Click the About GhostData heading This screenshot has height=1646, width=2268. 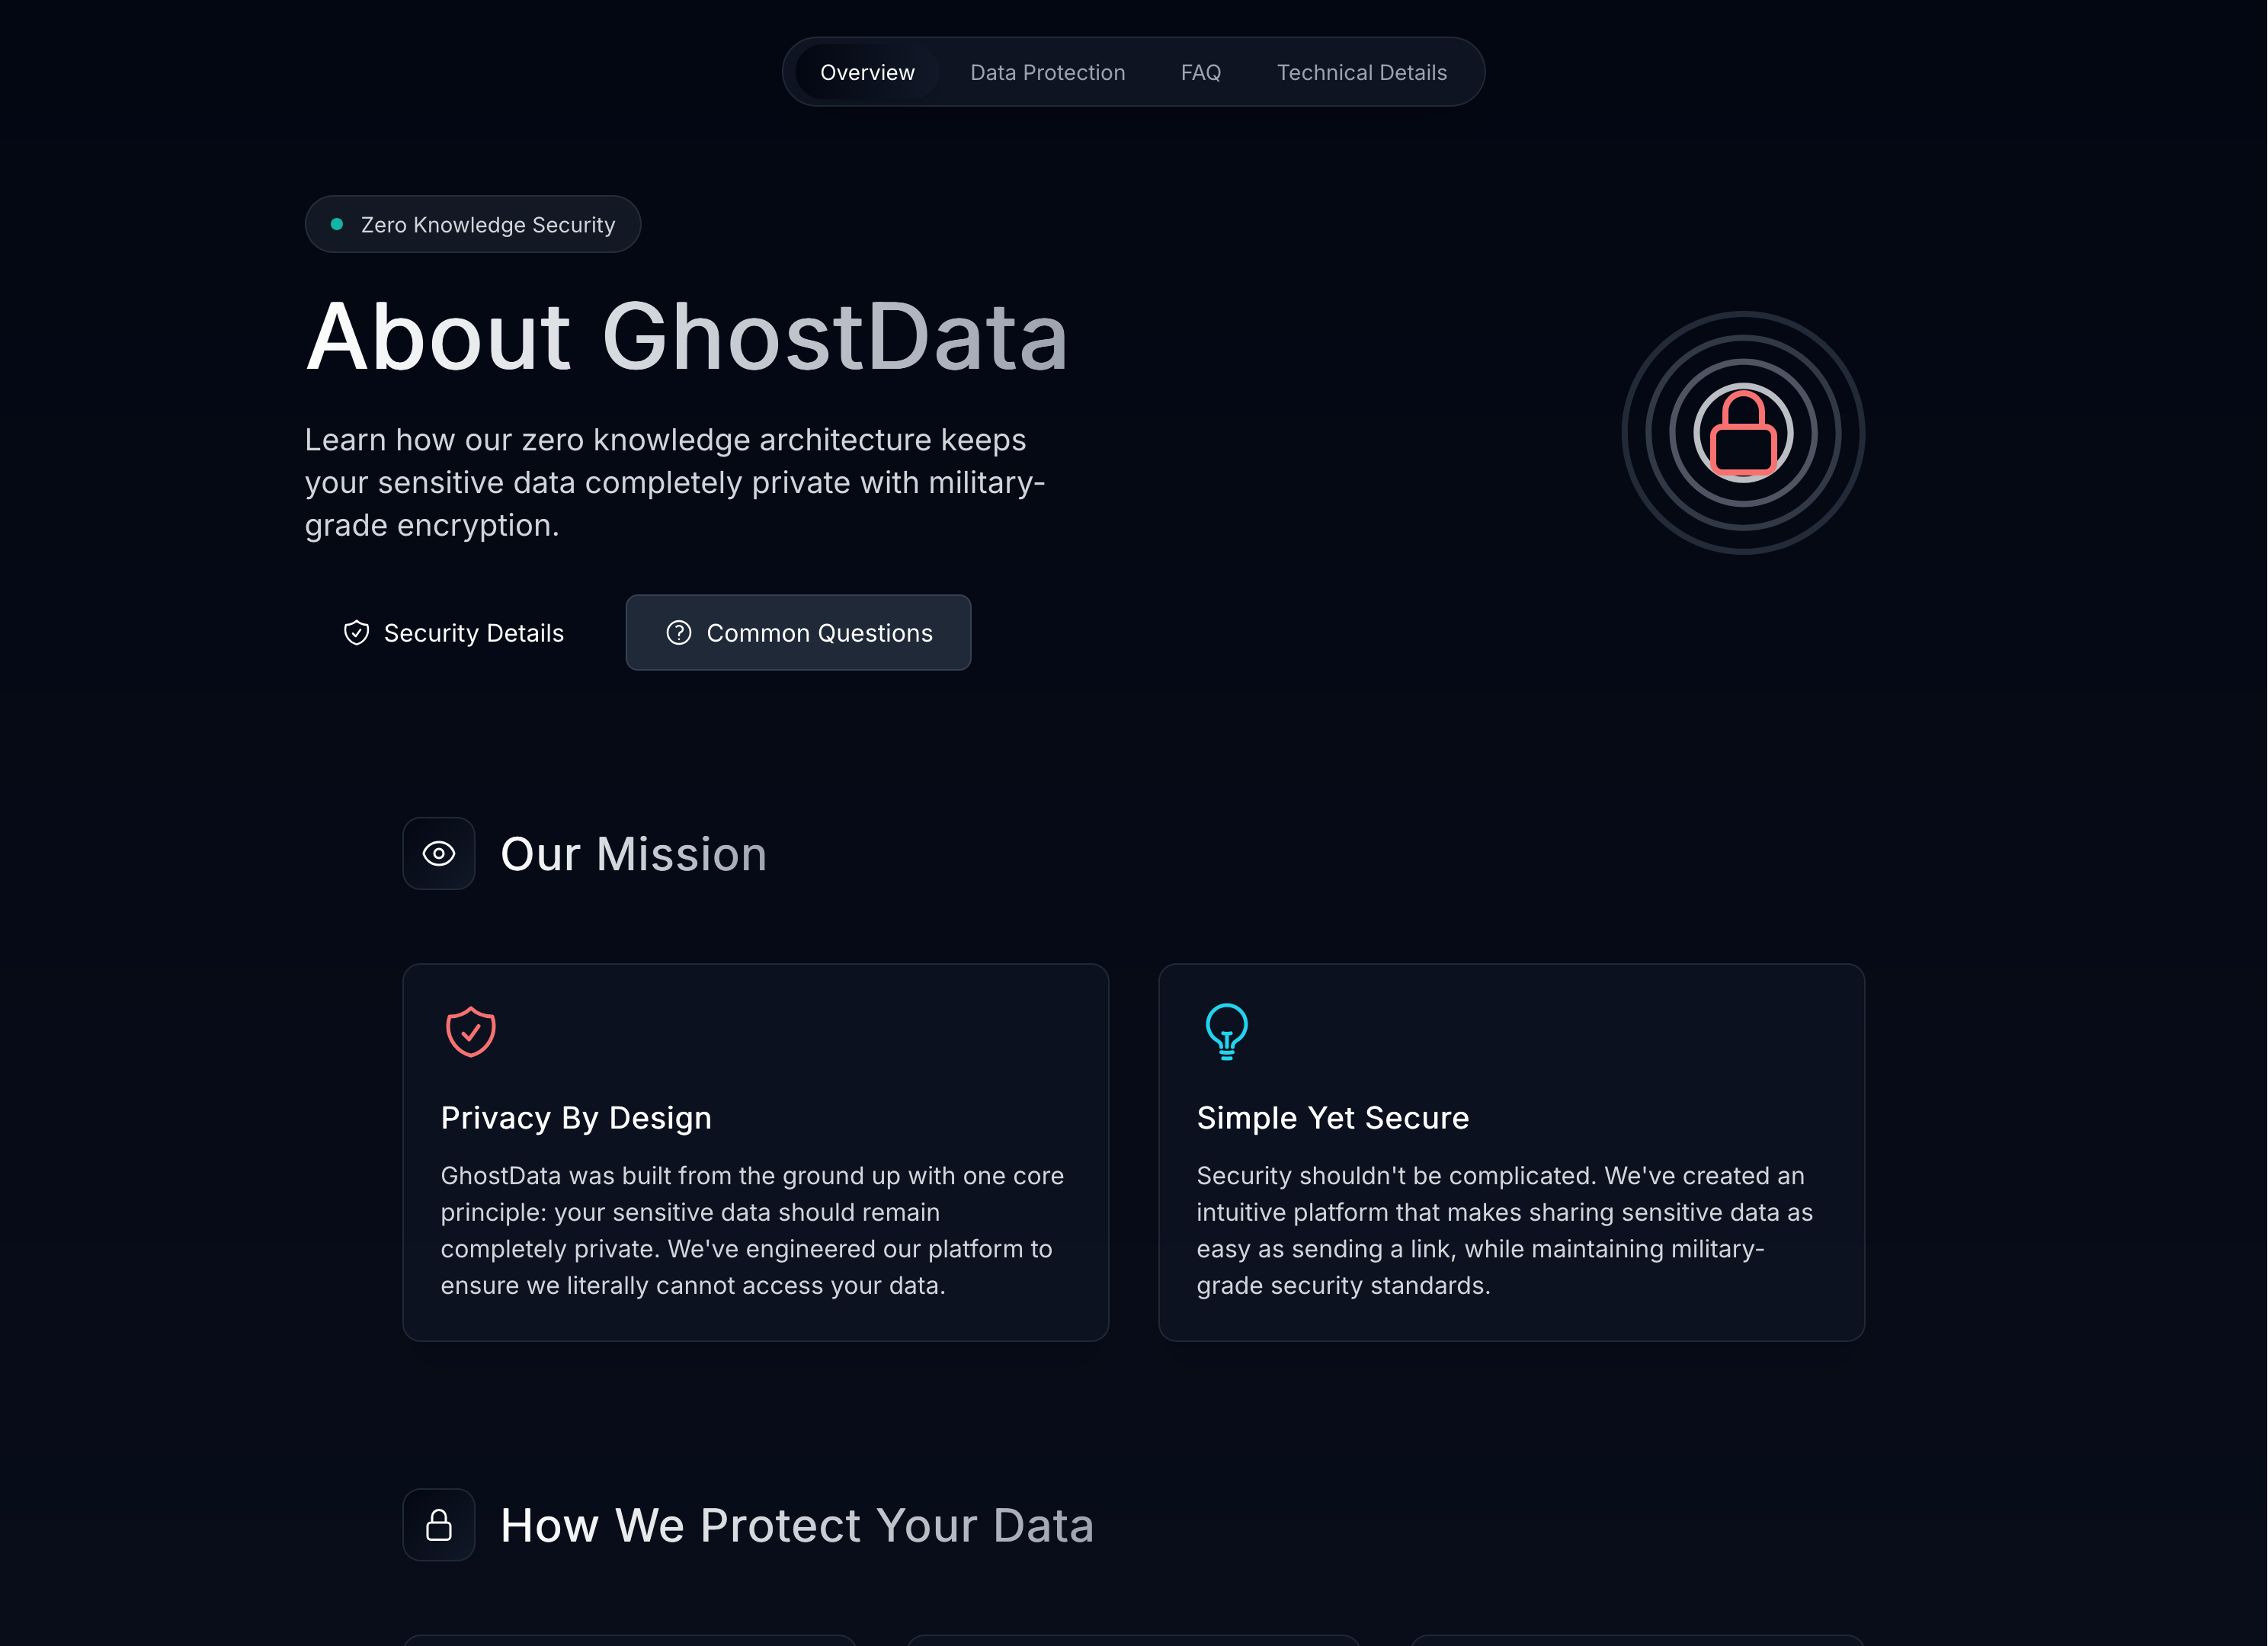point(686,337)
